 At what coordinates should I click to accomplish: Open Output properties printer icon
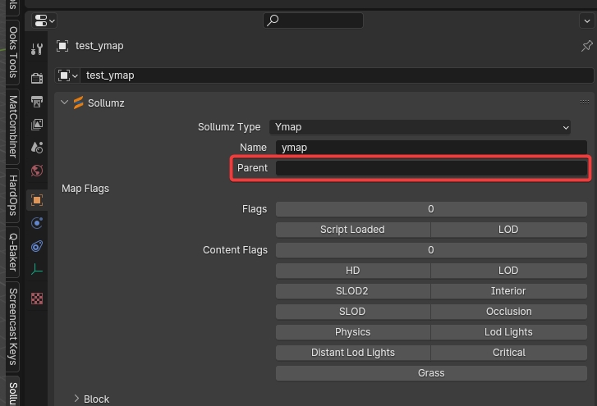click(x=37, y=102)
